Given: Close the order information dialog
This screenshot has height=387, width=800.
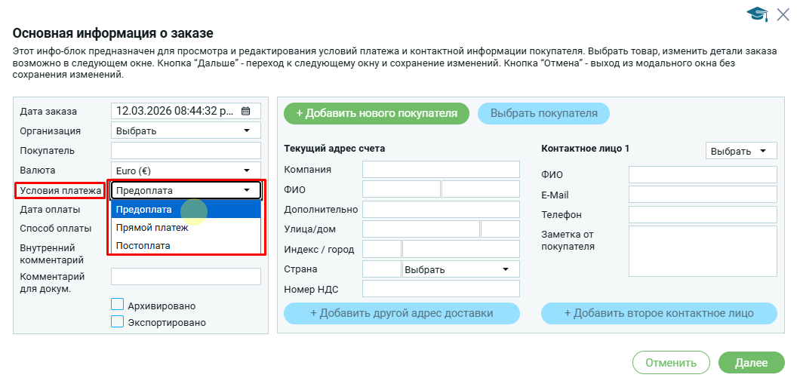Looking at the screenshot, I should click(x=783, y=13).
